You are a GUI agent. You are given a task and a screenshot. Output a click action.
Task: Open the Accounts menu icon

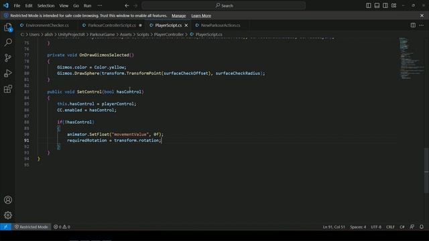(x=8, y=199)
